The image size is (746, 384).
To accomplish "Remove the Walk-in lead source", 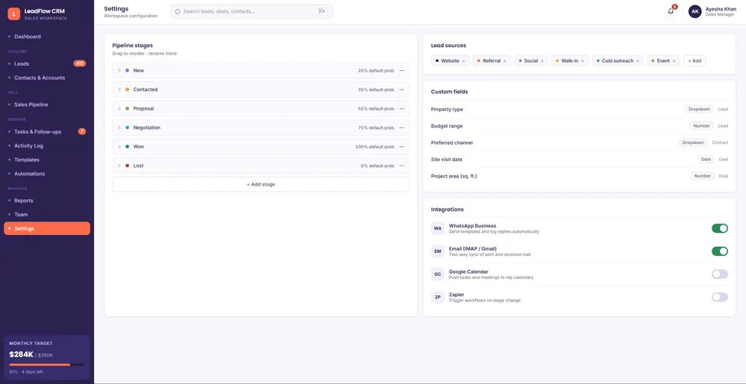I will [x=583, y=61].
